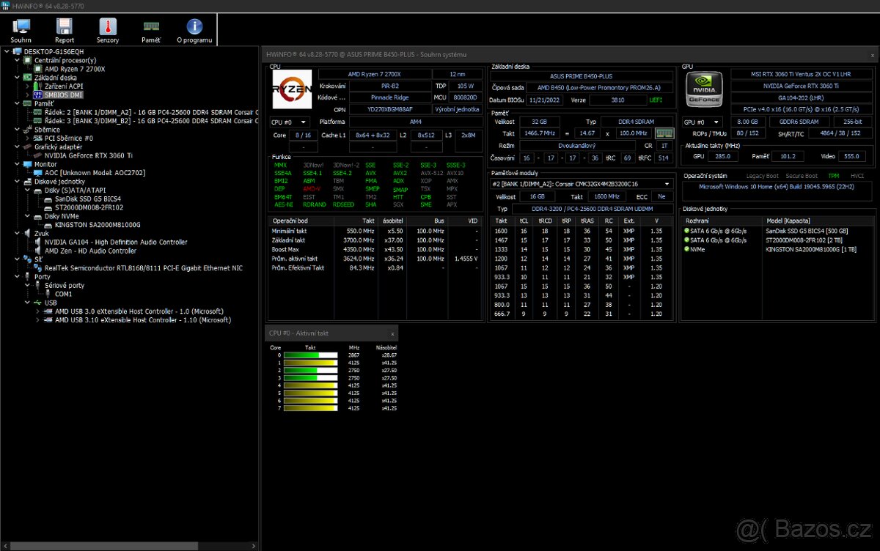Viewport: 880px width, 551px height.
Task: Click the NVMe green status dot
Action: click(x=687, y=249)
